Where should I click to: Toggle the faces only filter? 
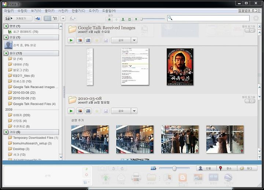(123, 19)
